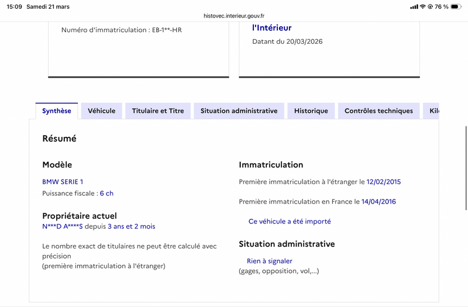Tap the Wi-Fi icon in status bar
468x307 pixels.
(x=422, y=7)
